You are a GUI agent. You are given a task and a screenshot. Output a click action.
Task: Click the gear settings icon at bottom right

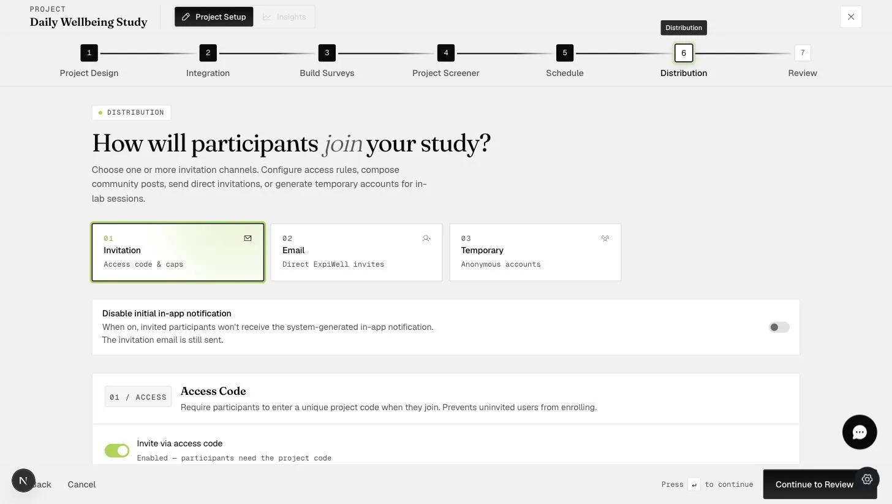pos(867,479)
